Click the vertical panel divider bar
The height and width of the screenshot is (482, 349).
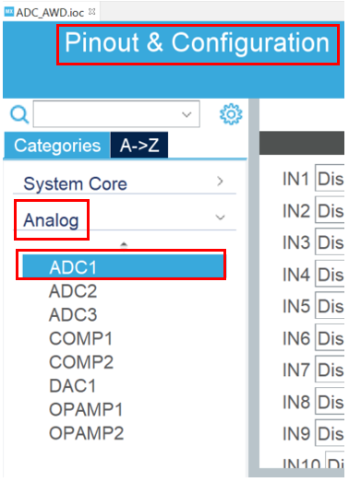(254, 288)
